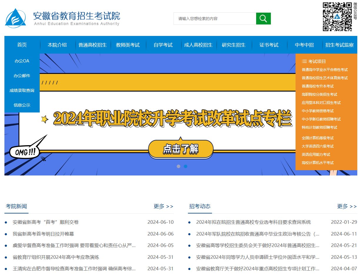This screenshot has height=275, width=362.
Task: Click the search magnifier icon
Action: pyautogui.click(x=263, y=18)
